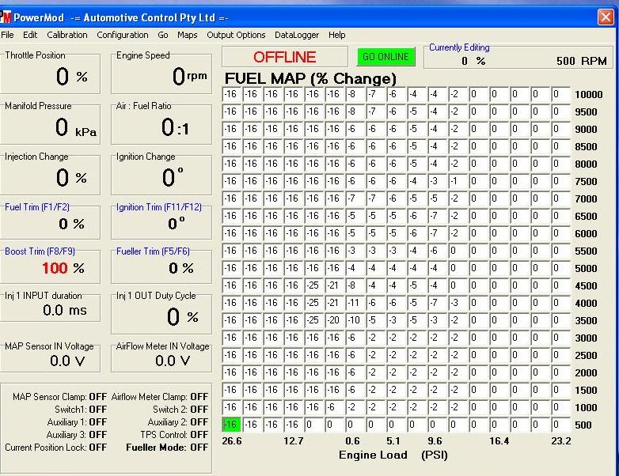Select the -8 cell in the 10000 RPM row
This screenshot has height=476, width=619.
point(355,94)
